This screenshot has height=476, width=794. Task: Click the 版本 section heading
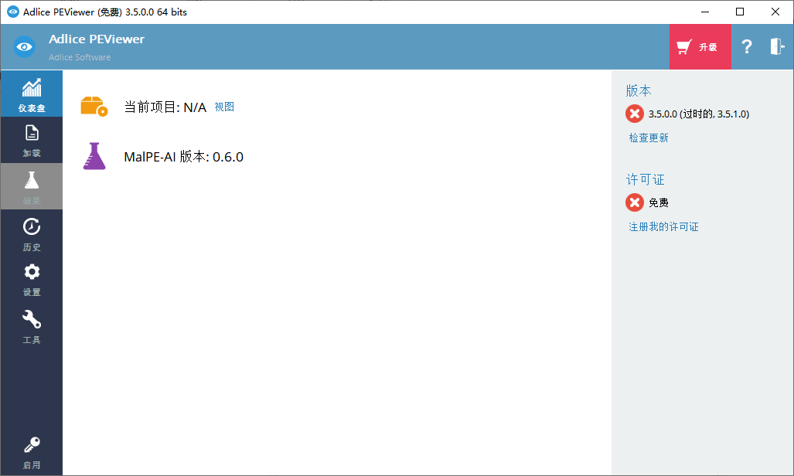pyautogui.click(x=639, y=90)
